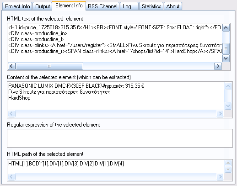This screenshot has height=186, width=237.
Task: Click the HTML path box's scroll down arrow
Action: 228,169
